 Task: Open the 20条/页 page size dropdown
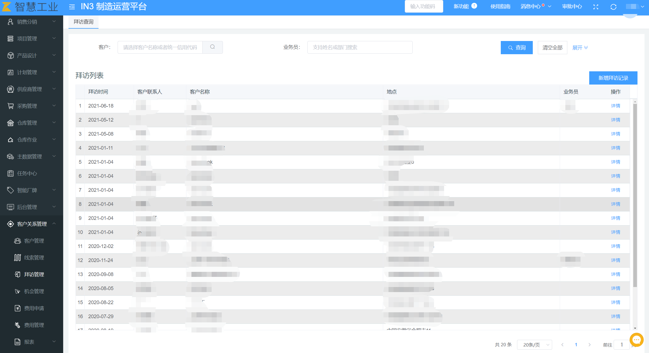coord(534,345)
